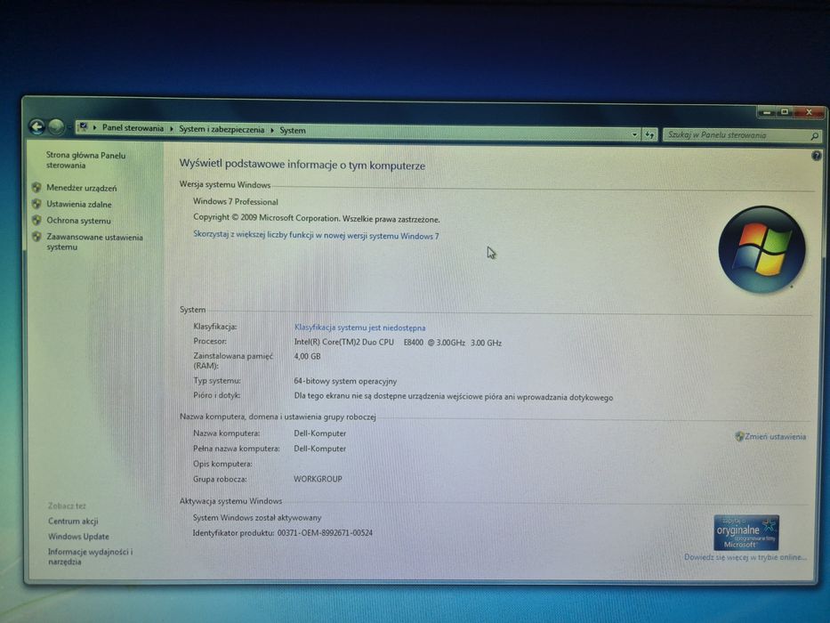Open the address bar history dropdown arrow

click(x=634, y=134)
